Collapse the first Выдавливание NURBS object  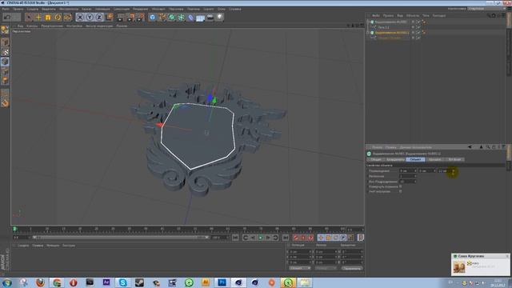368,22
